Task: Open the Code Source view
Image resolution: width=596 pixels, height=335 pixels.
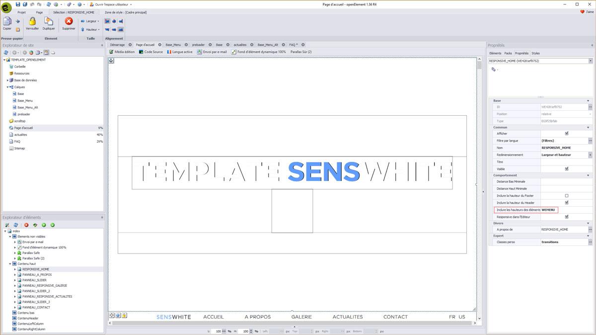Action: [150, 52]
